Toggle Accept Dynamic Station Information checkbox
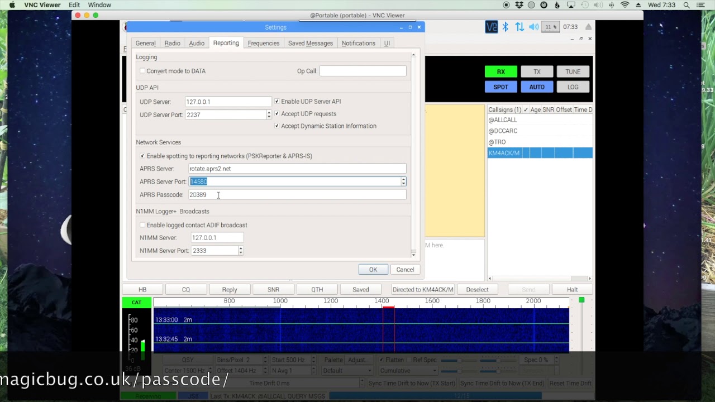This screenshot has height=402, width=715. pos(277,126)
